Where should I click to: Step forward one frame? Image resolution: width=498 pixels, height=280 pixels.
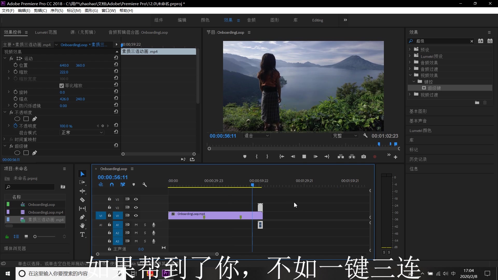[315, 157]
